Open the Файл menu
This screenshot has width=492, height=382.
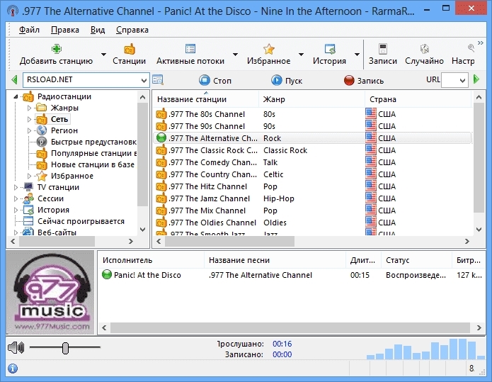[29, 30]
